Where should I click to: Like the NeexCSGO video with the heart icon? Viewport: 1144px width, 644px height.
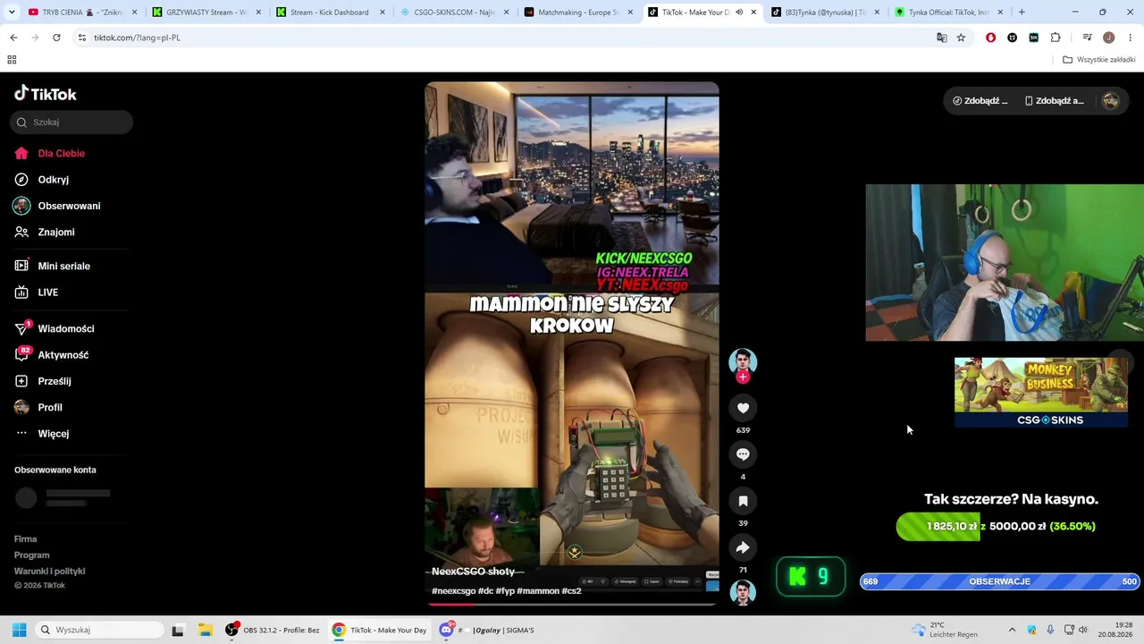coord(743,408)
